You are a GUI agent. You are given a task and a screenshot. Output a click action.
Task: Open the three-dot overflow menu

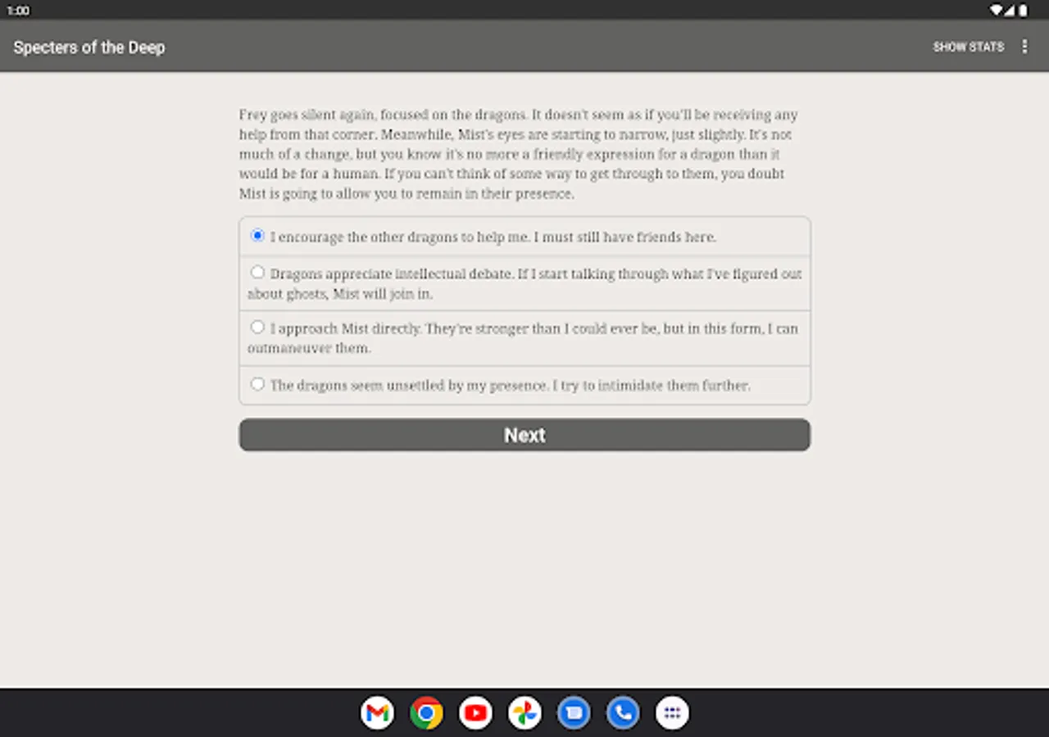pyautogui.click(x=1024, y=47)
